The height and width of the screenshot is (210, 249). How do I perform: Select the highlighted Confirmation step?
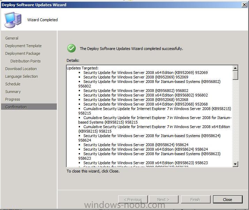[29, 107]
